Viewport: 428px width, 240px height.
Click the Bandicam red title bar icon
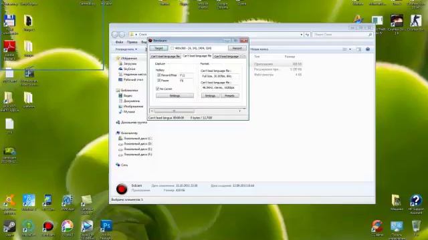coord(150,40)
